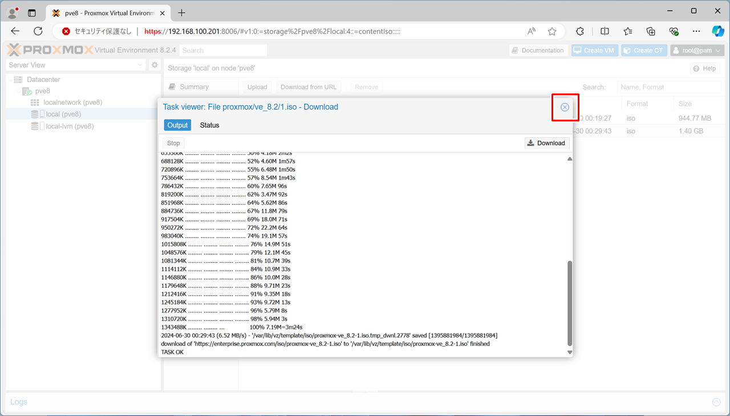
Task: Refresh the browser page
Action: (38, 31)
